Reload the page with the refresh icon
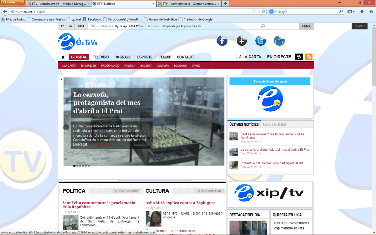The height and width of the screenshot is (235, 376). (x=263, y=12)
